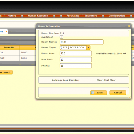Open the Inventory menu
134x134 pixels.
[x=91, y=16]
